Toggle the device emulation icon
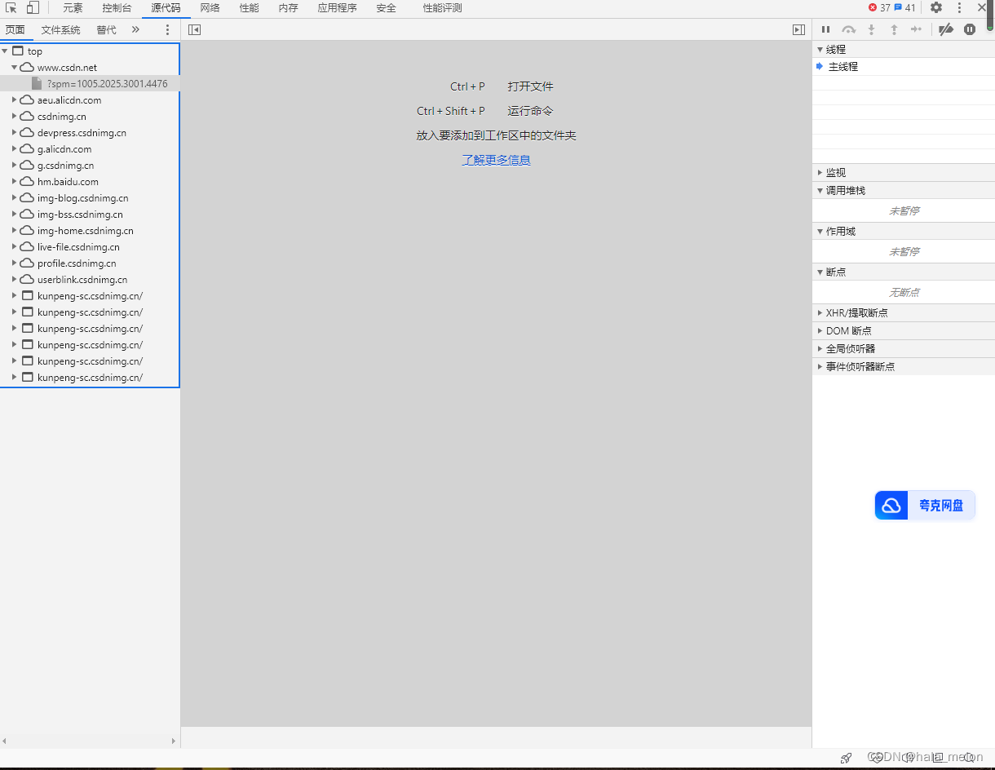 (31, 7)
